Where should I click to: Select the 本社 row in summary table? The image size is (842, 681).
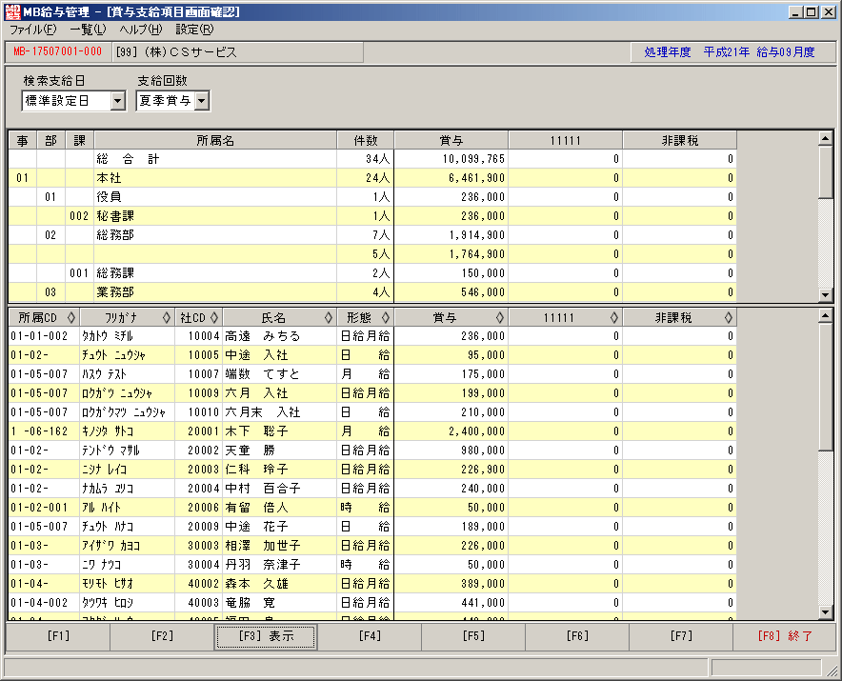tap(372, 178)
